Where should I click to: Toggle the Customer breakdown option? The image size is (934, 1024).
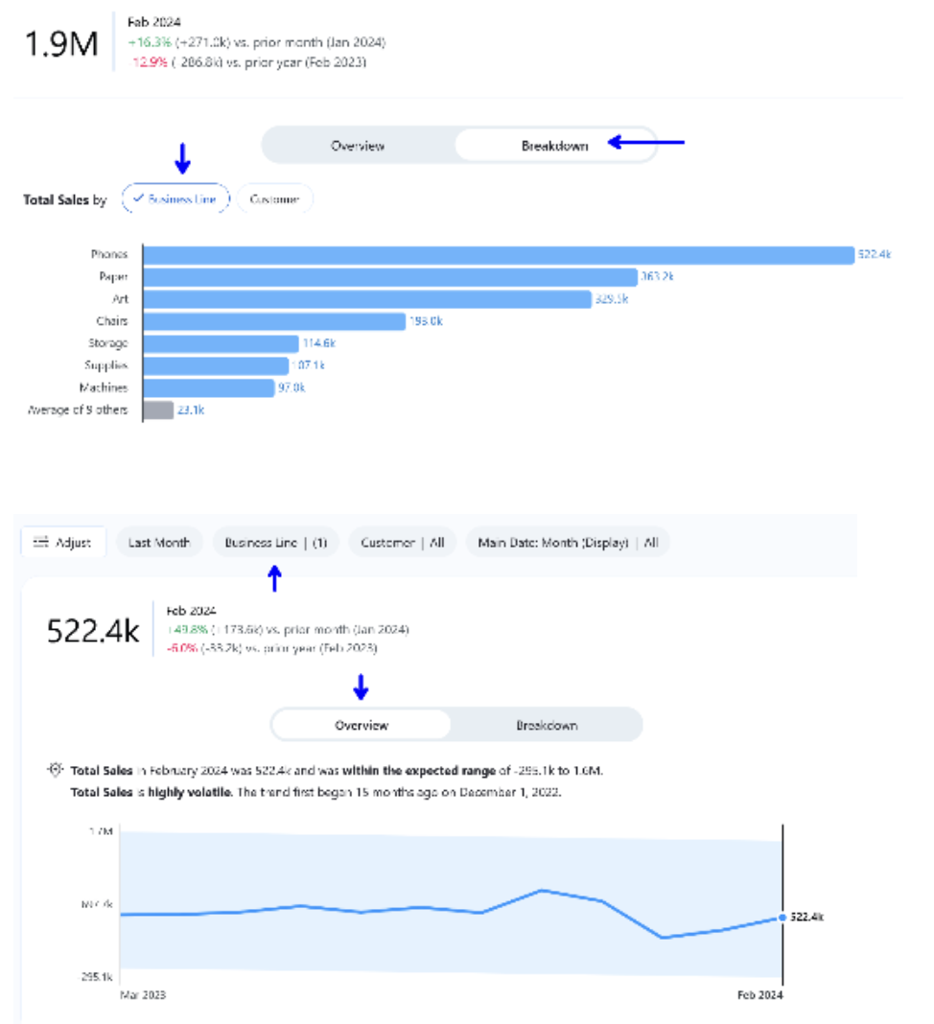pyautogui.click(x=277, y=199)
